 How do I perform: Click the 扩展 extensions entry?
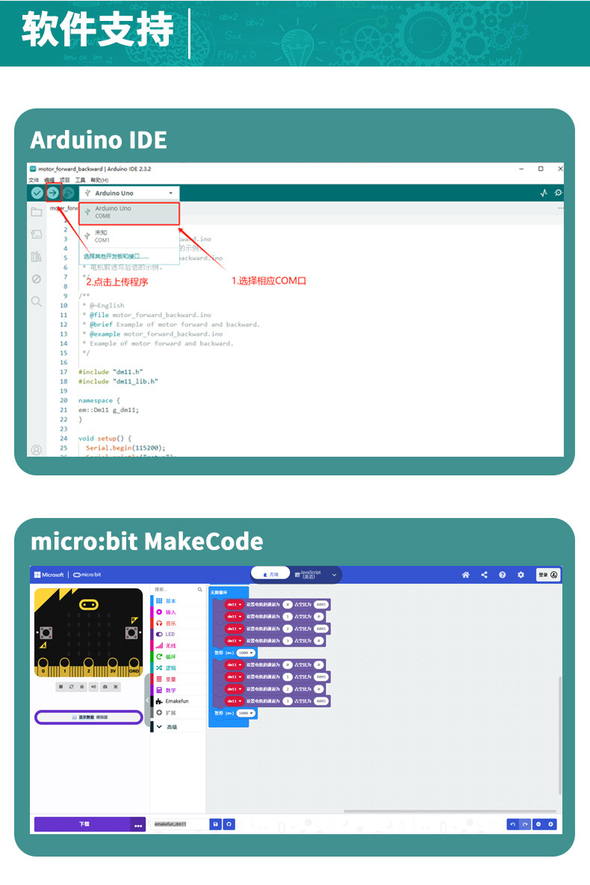tap(178, 713)
